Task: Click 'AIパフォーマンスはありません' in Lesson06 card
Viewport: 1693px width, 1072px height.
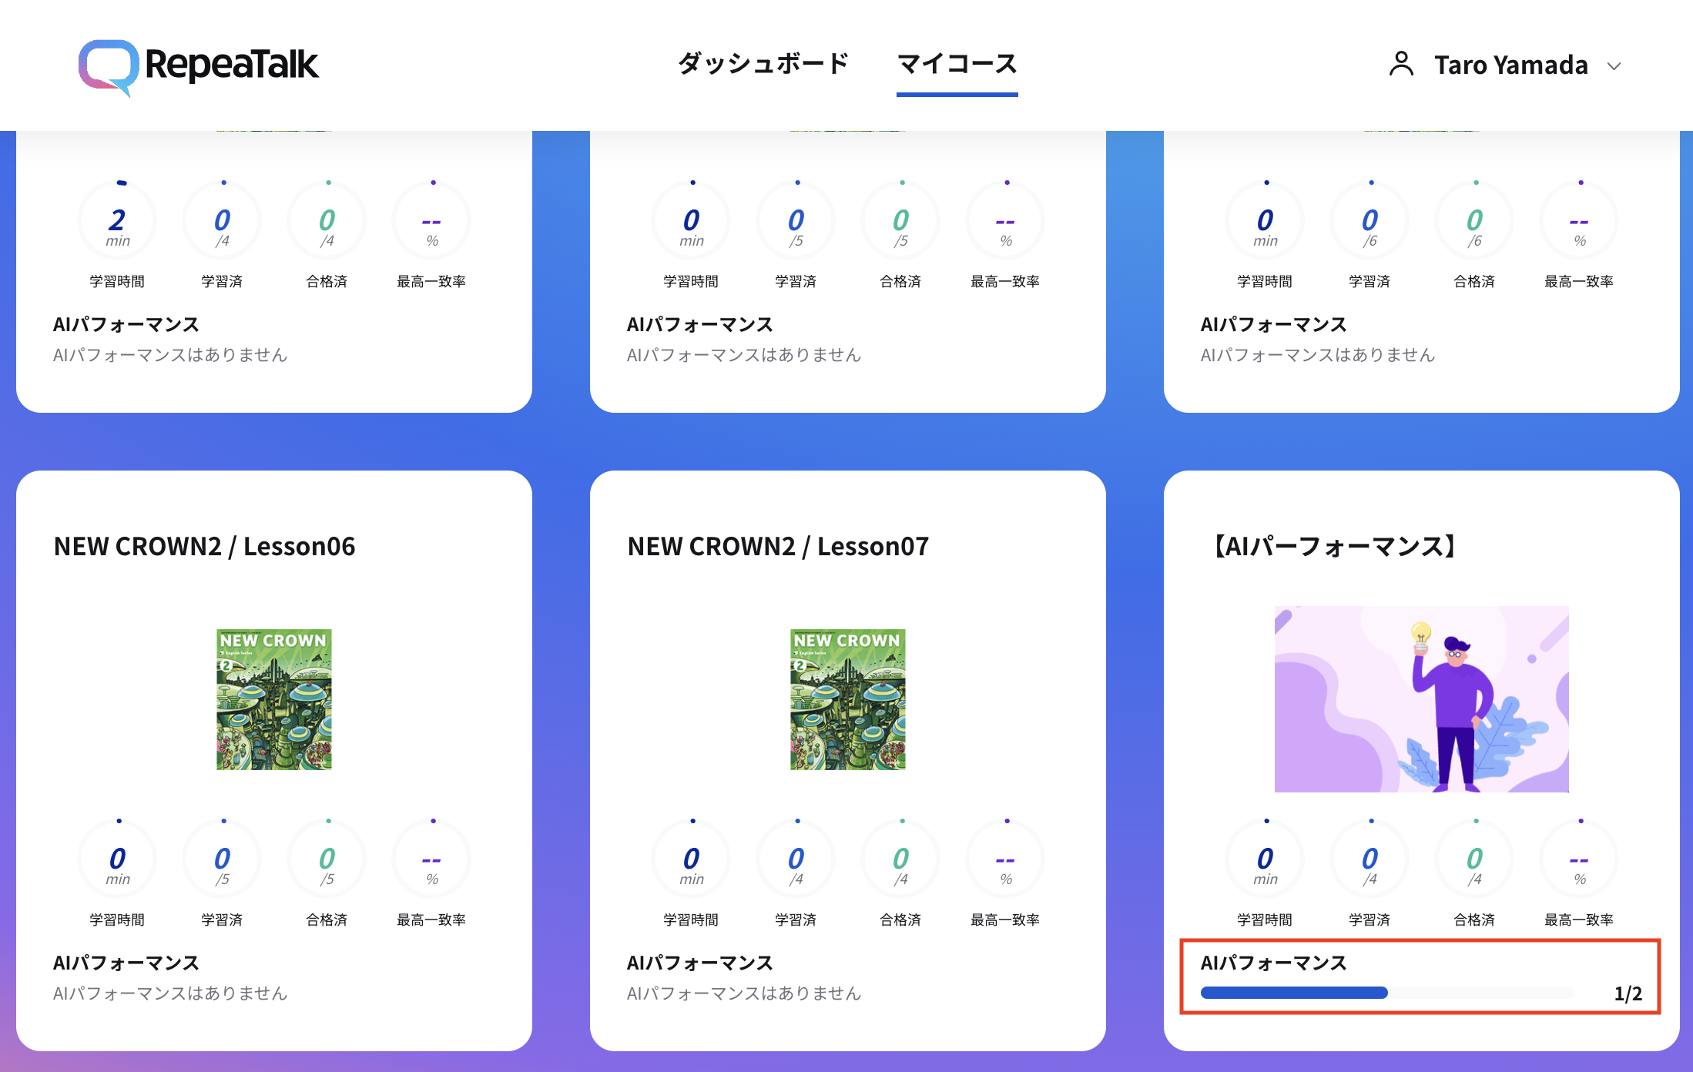Action: 170,993
